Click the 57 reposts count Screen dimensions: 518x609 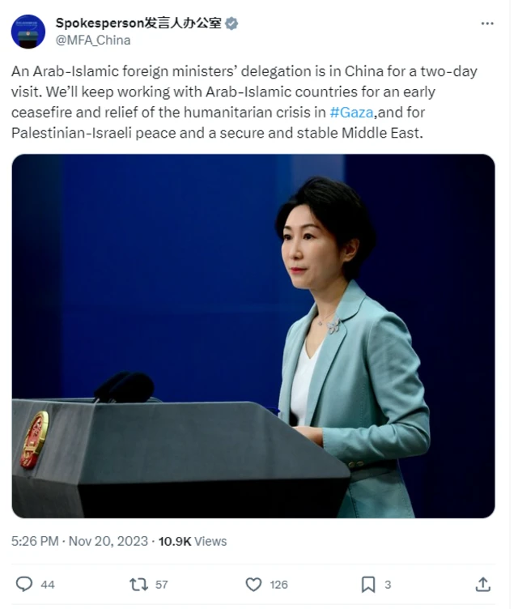tap(162, 585)
